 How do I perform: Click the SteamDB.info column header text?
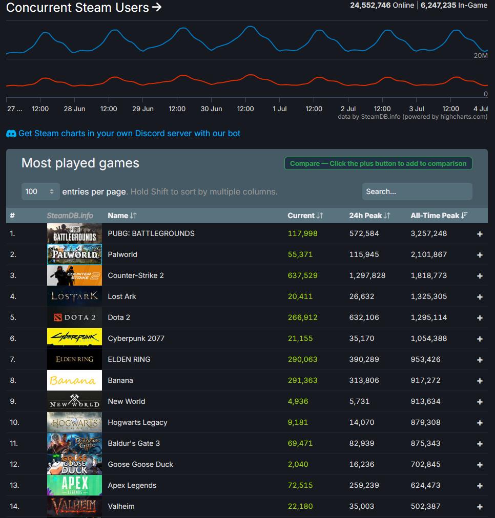tap(70, 215)
